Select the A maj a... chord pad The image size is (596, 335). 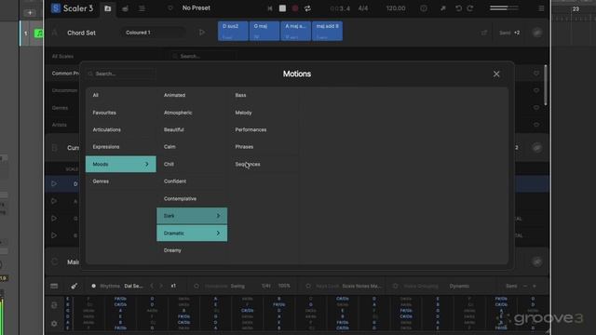pos(296,31)
